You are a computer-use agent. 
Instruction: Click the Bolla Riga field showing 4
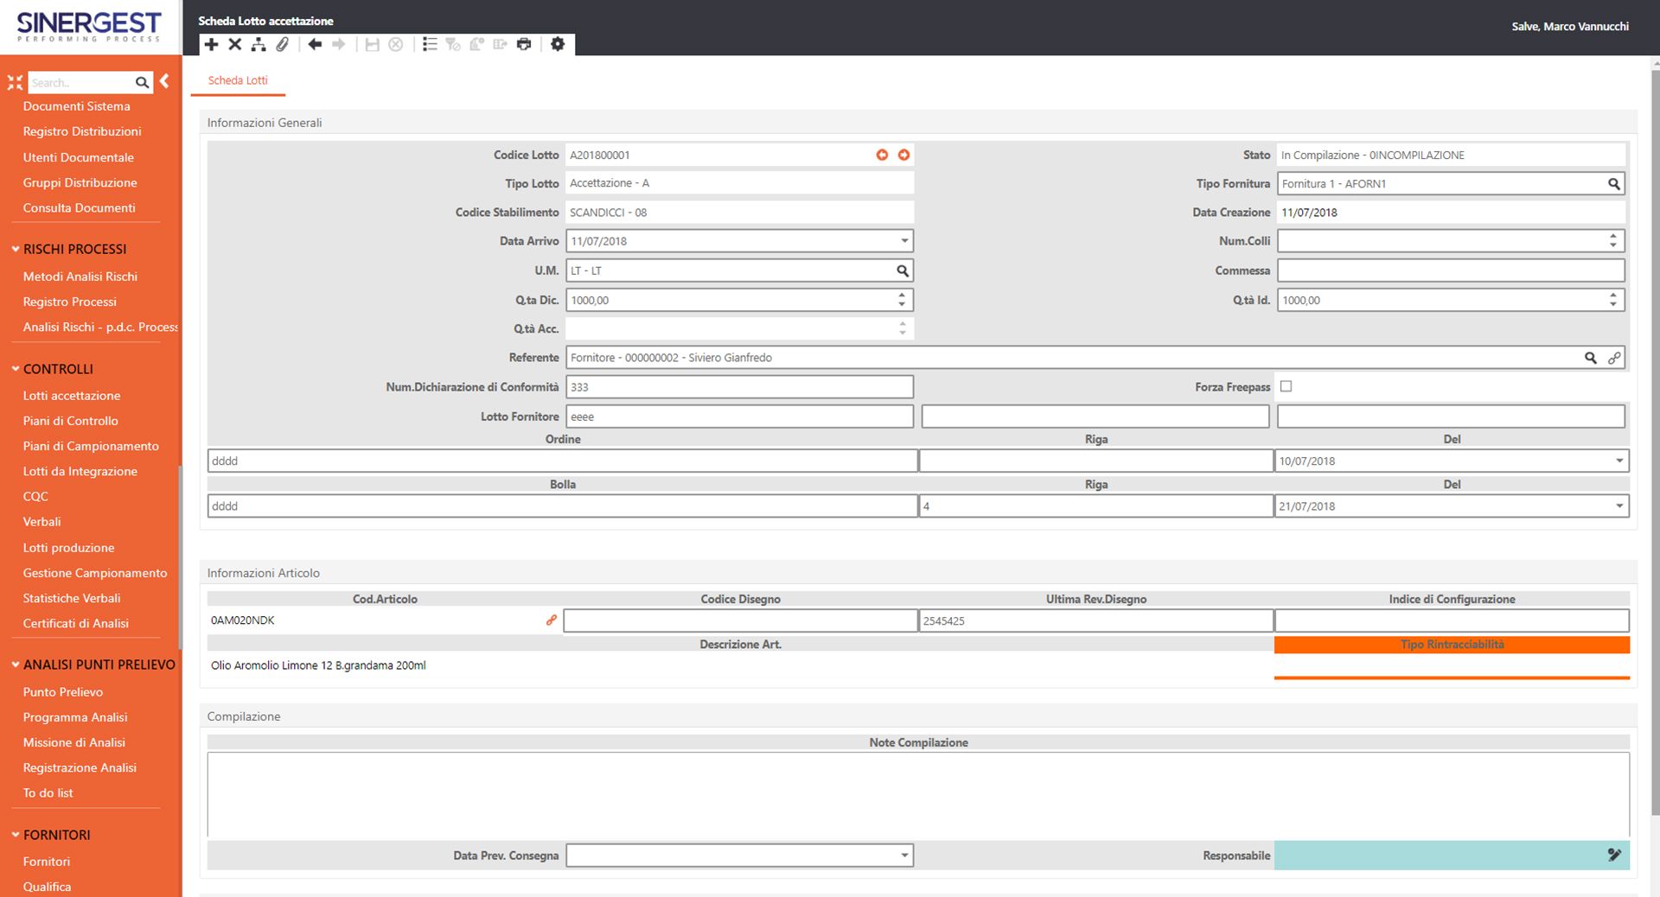[x=1095, y=506]
